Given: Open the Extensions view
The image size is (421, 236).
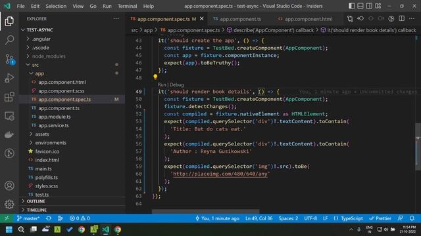Looking at the screenshot, I should [x=9, y=97].
